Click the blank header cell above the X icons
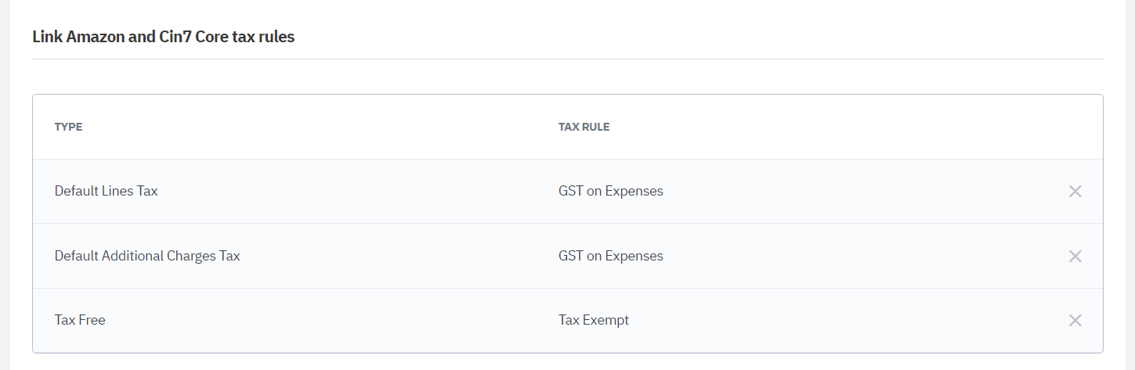Viewport: 1135px width, 370px height. pyautogui.click(x=1075, y=127)
